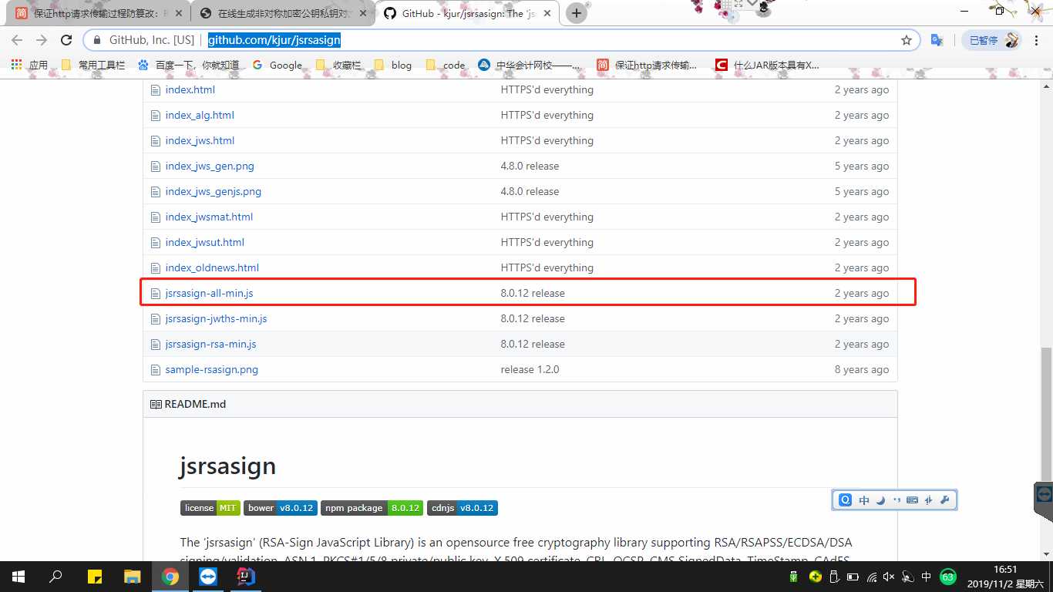Bookmark this page with the star icon
The height and width of the screenshot is (592, 1053).
[907, 40]
